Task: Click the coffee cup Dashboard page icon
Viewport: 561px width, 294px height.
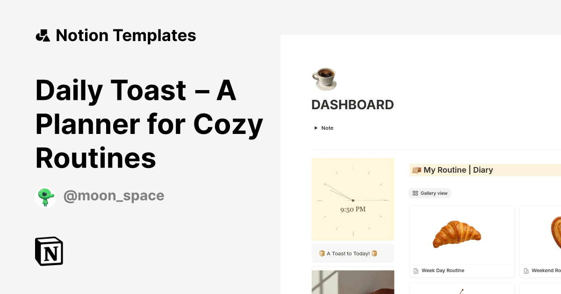Action: [x=324, y=78]
